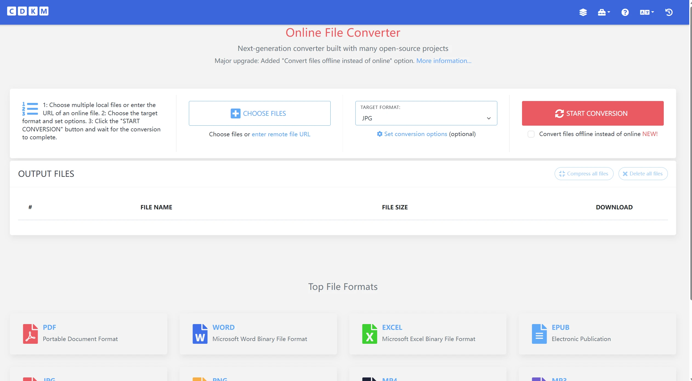This screenshot has height=381, width=692.
Task: Click the red PDF file icon
Action: (30, 334)
